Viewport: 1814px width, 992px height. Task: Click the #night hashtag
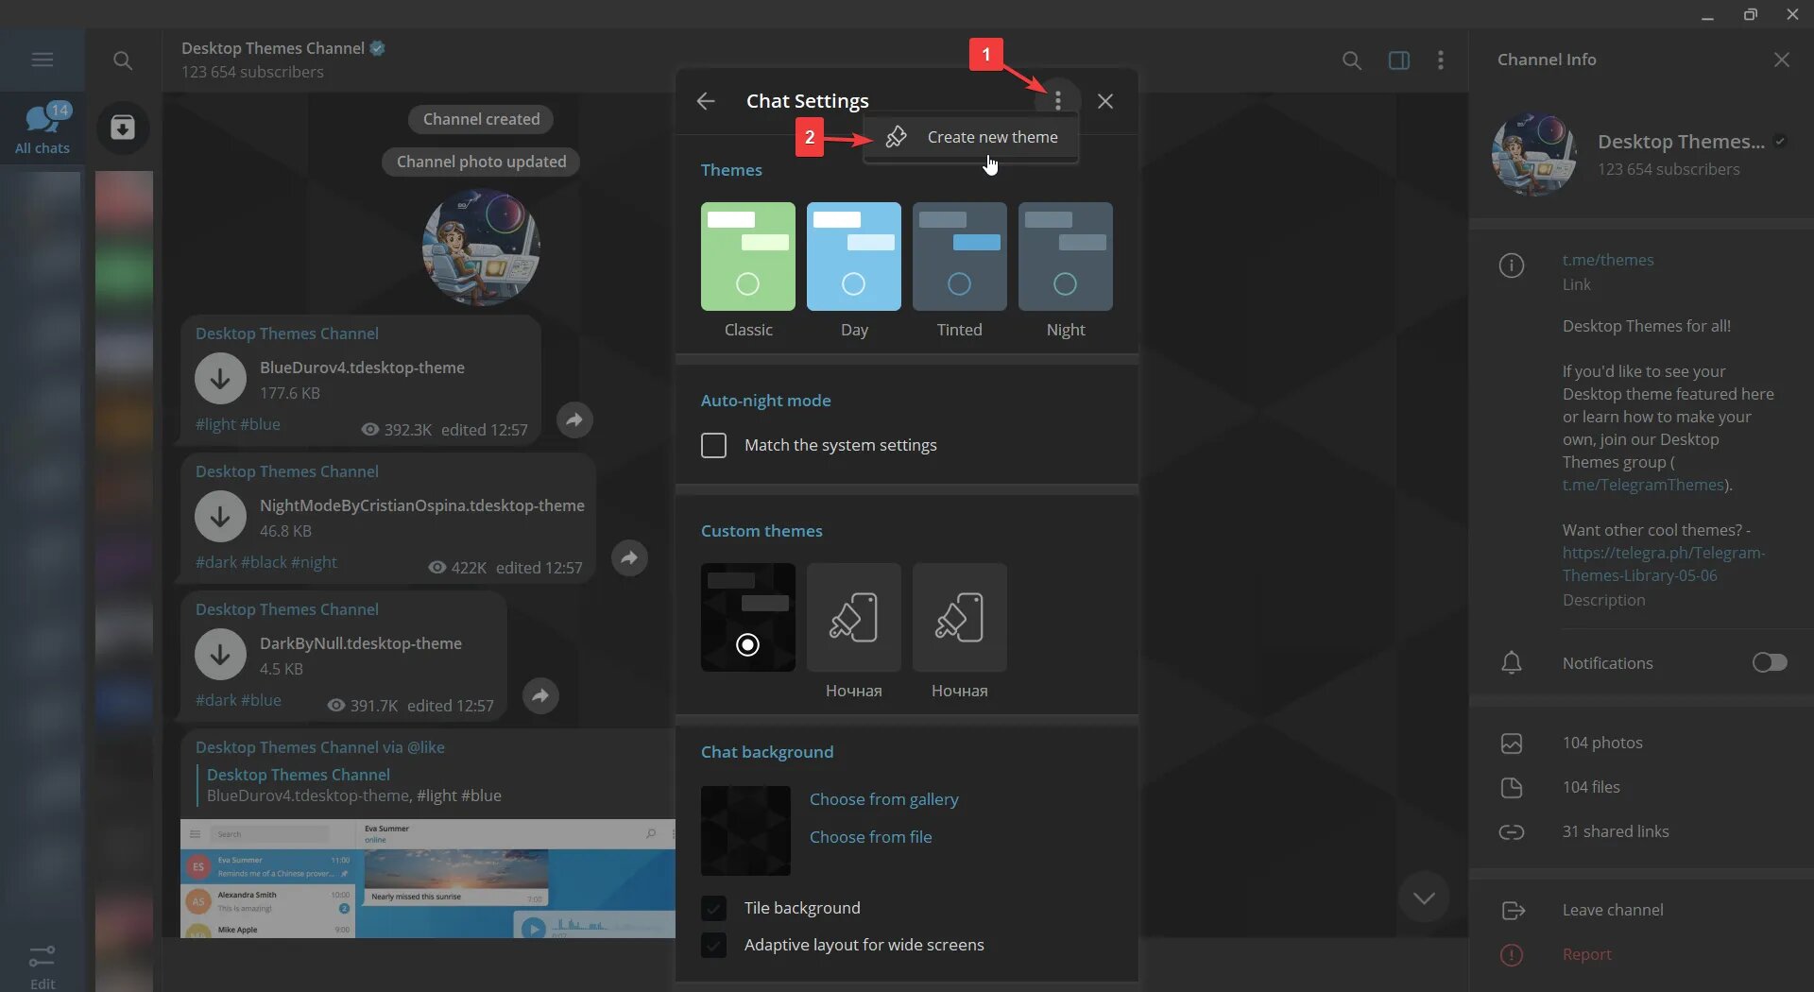coord(314,562)
